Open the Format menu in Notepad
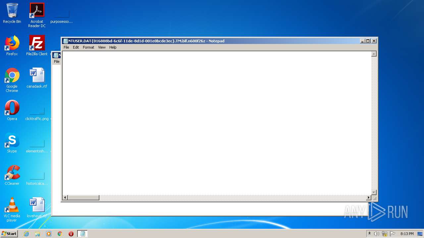424x238 pixels. pyautogui.click(x=88, y=47)
